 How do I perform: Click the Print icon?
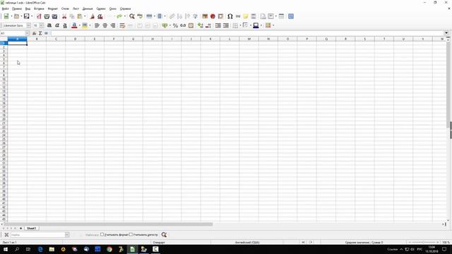click(x=47, y=16)
